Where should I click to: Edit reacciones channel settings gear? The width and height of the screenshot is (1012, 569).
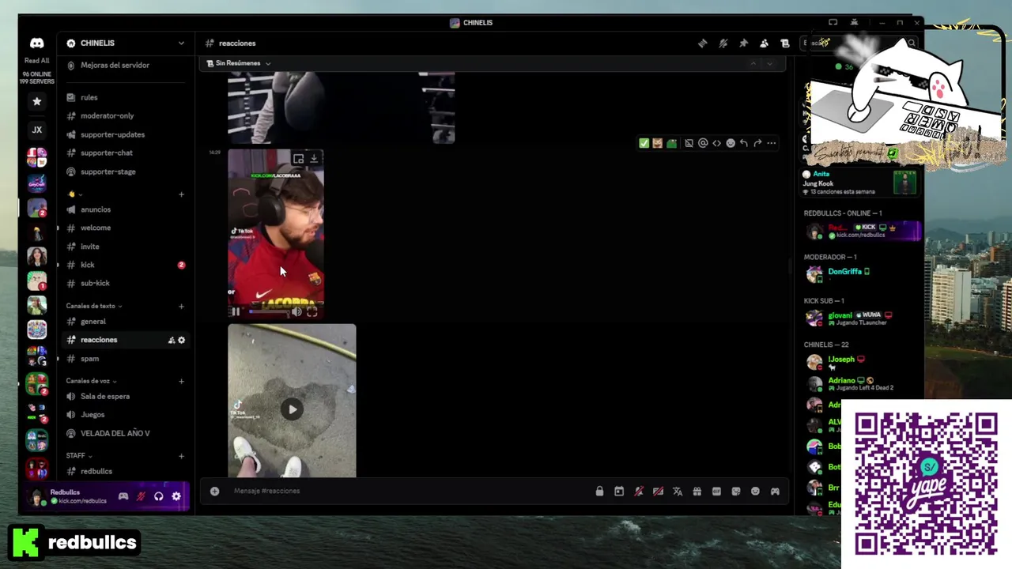pos(181,340)
